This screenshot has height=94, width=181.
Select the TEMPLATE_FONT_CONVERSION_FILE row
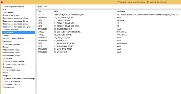pyautogui.click(x=109, y=15)
